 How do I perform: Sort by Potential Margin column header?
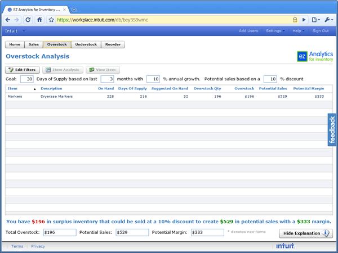(x=309, y=88)
